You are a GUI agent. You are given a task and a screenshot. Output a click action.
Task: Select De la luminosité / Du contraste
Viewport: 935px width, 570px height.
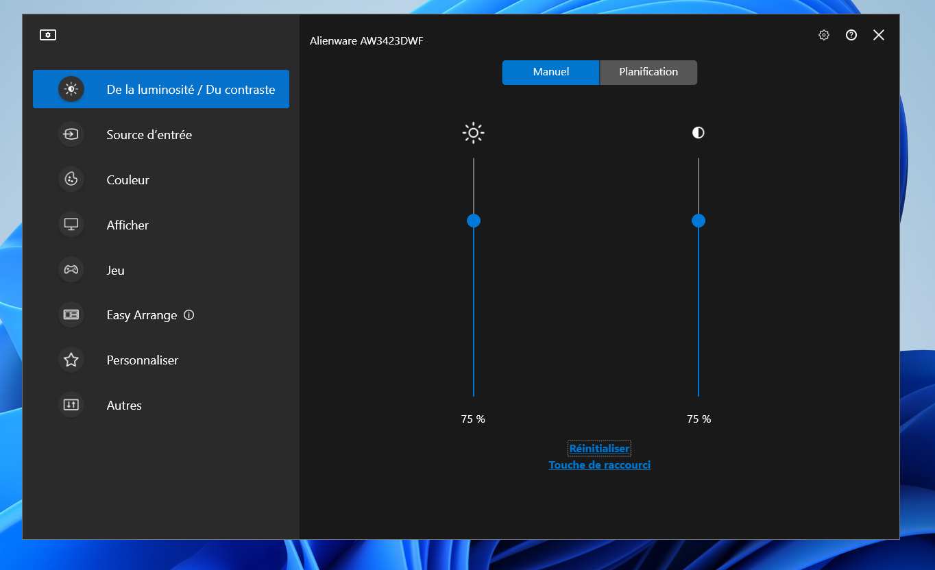tap(161, 89)
